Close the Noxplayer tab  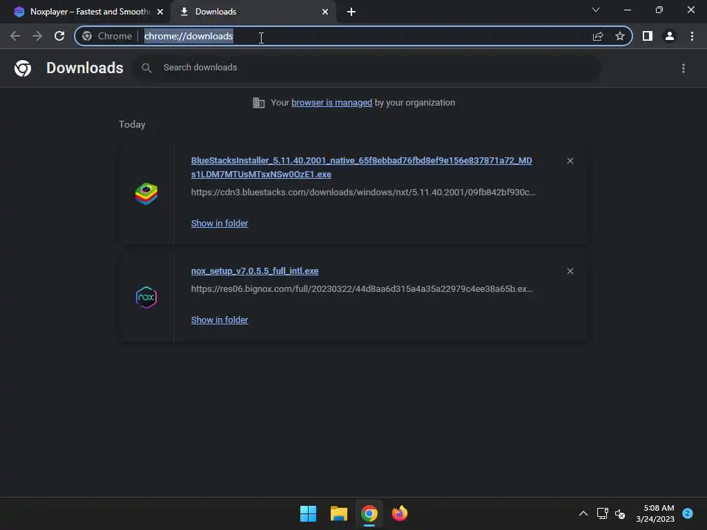tap(160, 12)
